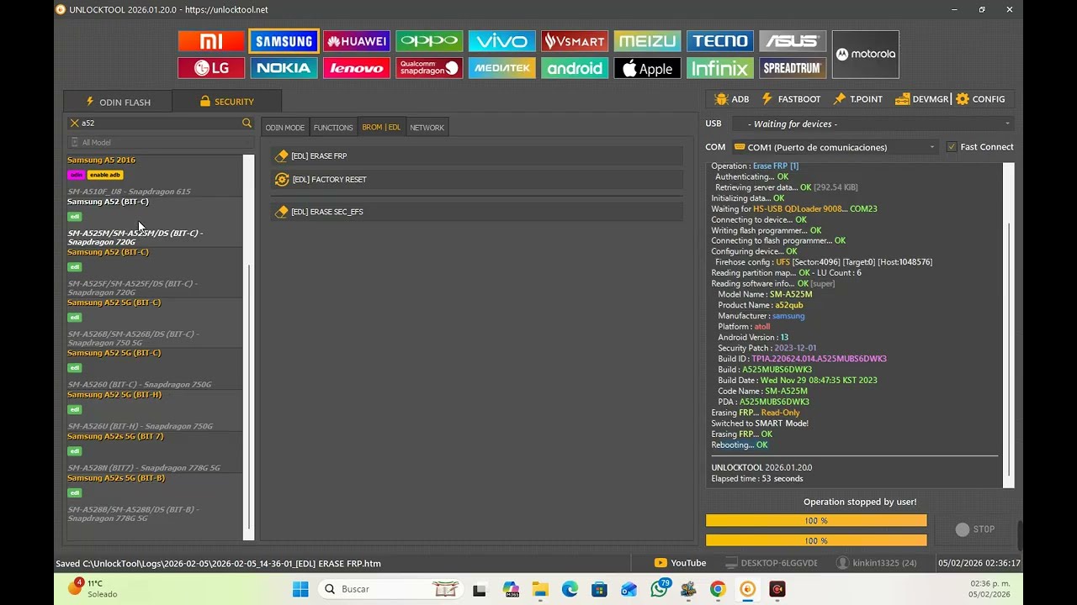Start the [EDL] FACTORY RESET operation
The image size is (1077, 605).
tap(476, 180)
